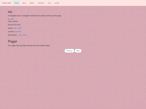Click the rosies site brand link
Image resolution: width=146 pixels, height=109 pixels.
click(x=6, y=3)
